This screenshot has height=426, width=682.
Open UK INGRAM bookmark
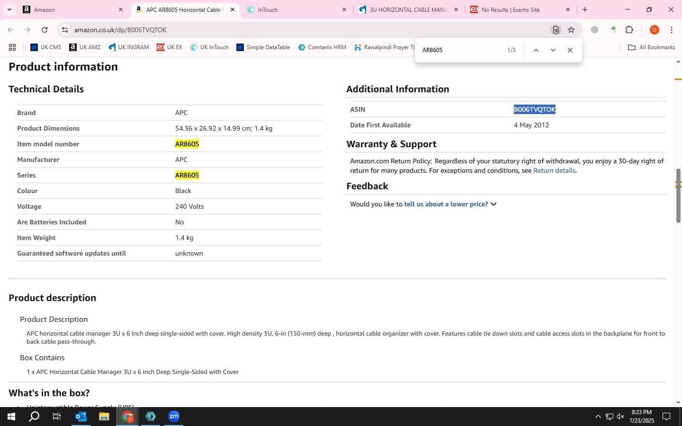pyautogui.click(x=129, y=47)
